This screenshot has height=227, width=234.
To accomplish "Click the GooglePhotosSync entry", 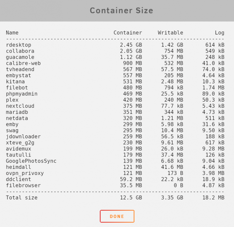I will 31,161.
